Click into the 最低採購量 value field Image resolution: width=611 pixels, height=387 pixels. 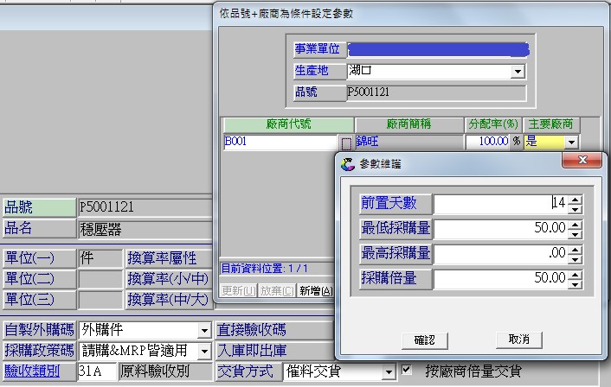(x=501, y=229)
